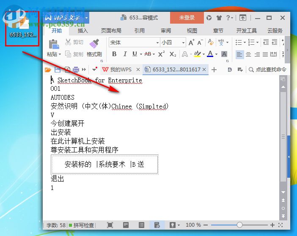Click the 点此查找命令 search box
The width and height of the screenshot is (297, 236).
coord(267,70)
